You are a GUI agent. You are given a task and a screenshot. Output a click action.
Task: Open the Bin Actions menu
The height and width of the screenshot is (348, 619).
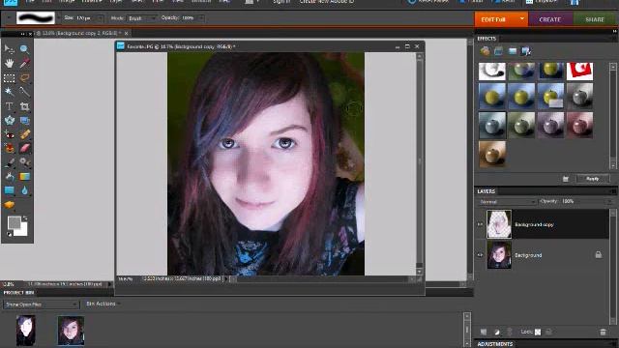103,304
